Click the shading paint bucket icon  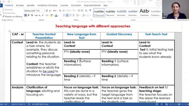83,15
